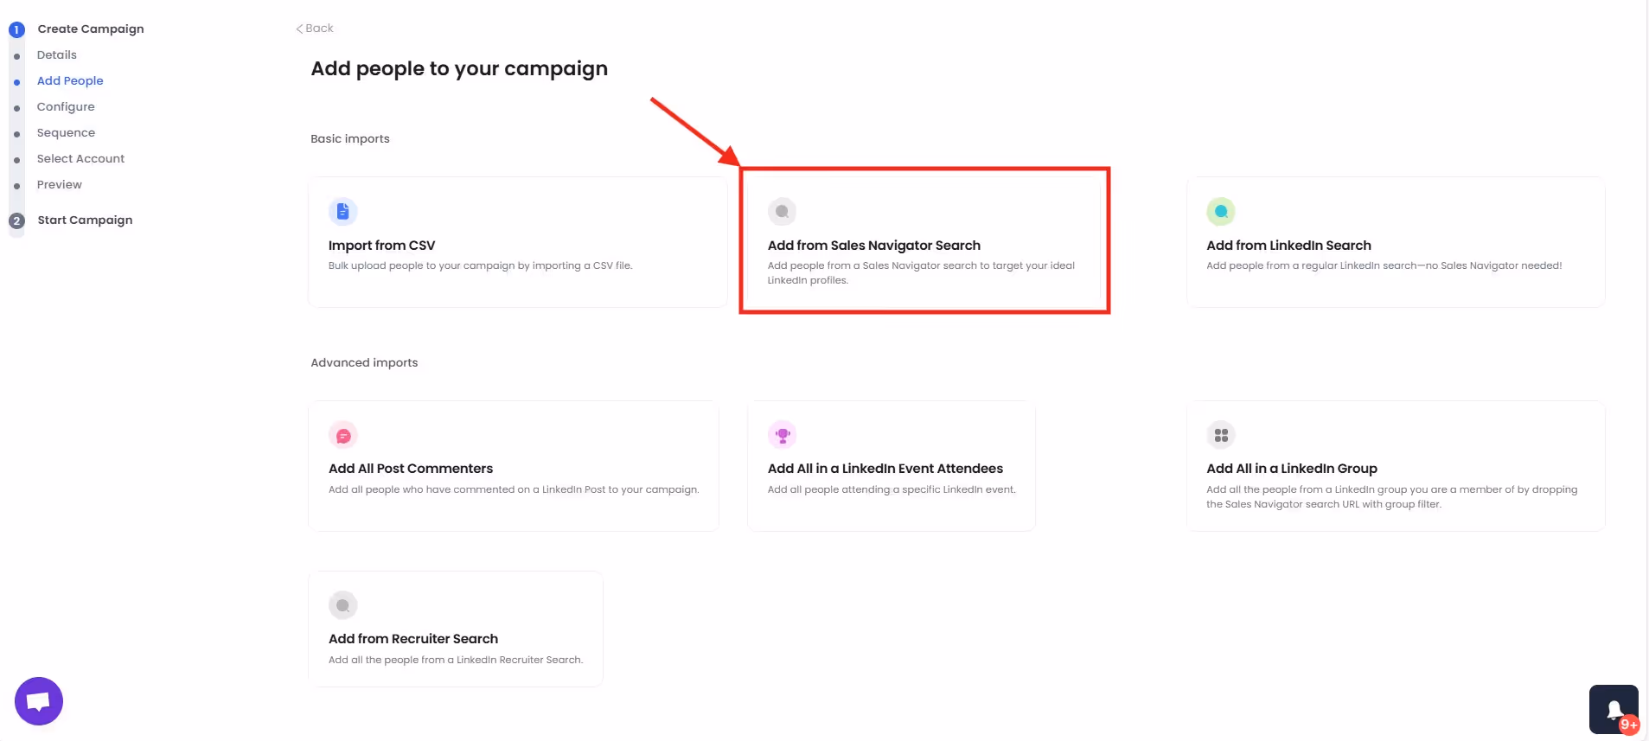
Task: Select the Add from Sales Navigator Search icon
Action: pyautogui.click(x=782, y=211)
